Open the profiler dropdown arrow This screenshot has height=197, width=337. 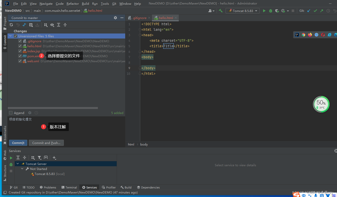click(x=288, y=11)
